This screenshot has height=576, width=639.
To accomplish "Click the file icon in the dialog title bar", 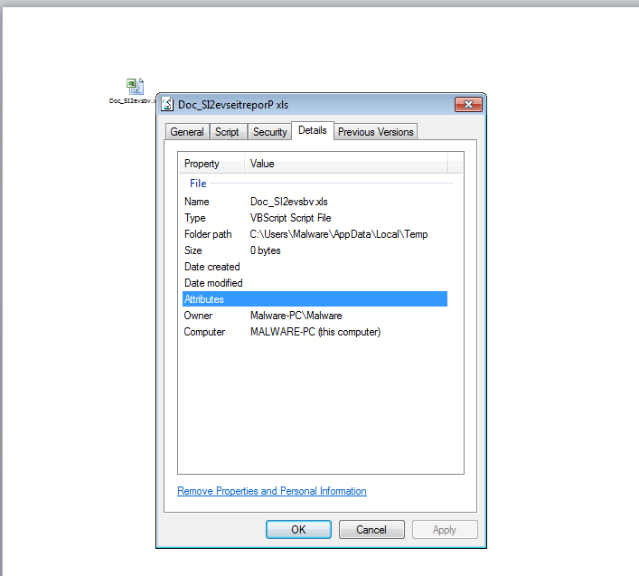I will pos(168,104).
